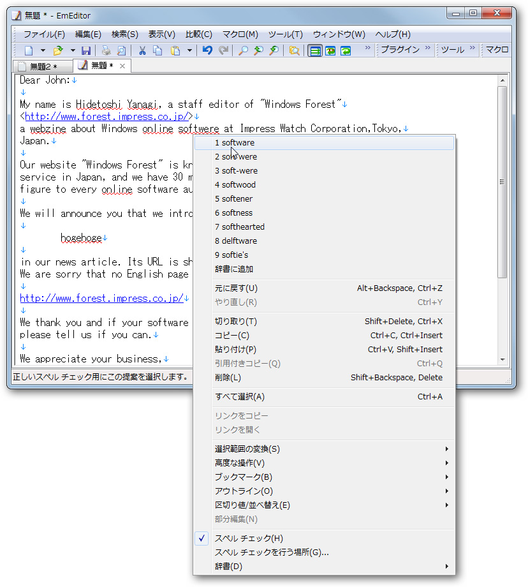This screenshot has height=587, width=528.
Task: Close the active 無題 tab
Action: point(122,66)
